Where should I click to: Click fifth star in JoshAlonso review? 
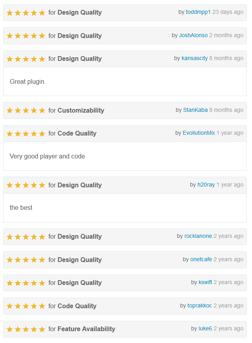tap(42, 36)
